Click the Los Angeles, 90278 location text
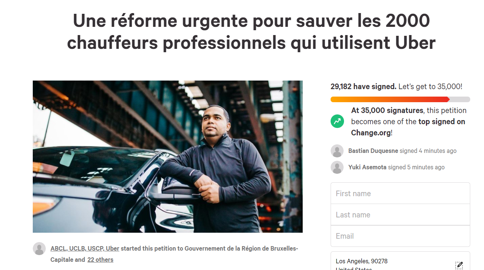The width and height of the screenshot is (484, 270). 362,261
